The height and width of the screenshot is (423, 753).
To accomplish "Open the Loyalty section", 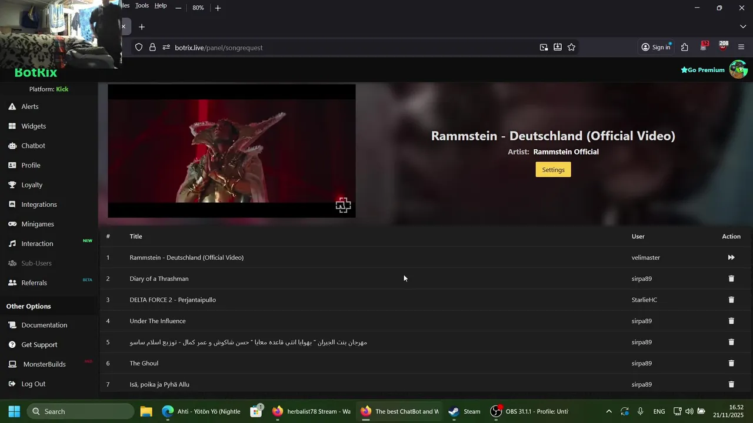I will 32,184.
